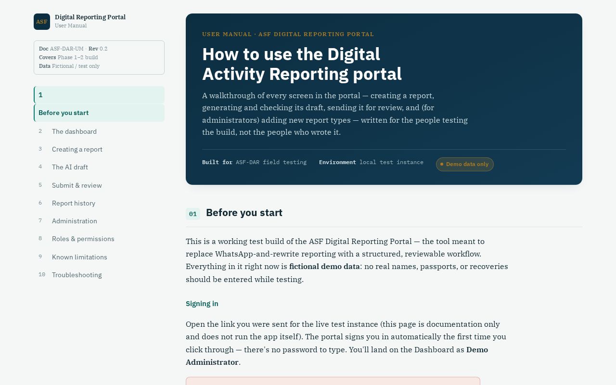
Task: Click the Signing in subheading
Action: coord(202,304)
